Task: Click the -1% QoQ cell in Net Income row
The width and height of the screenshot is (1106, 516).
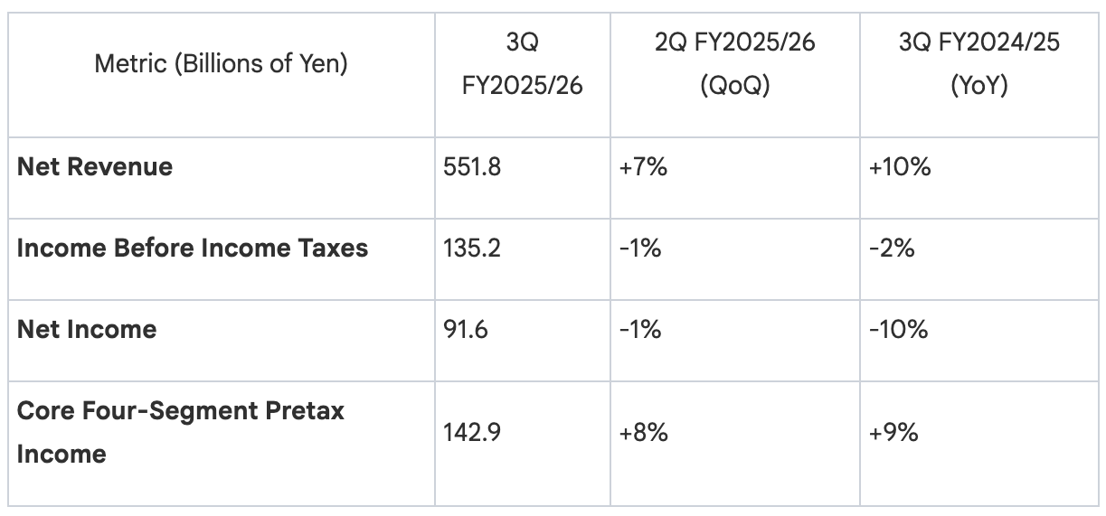Action: [640, 330]
